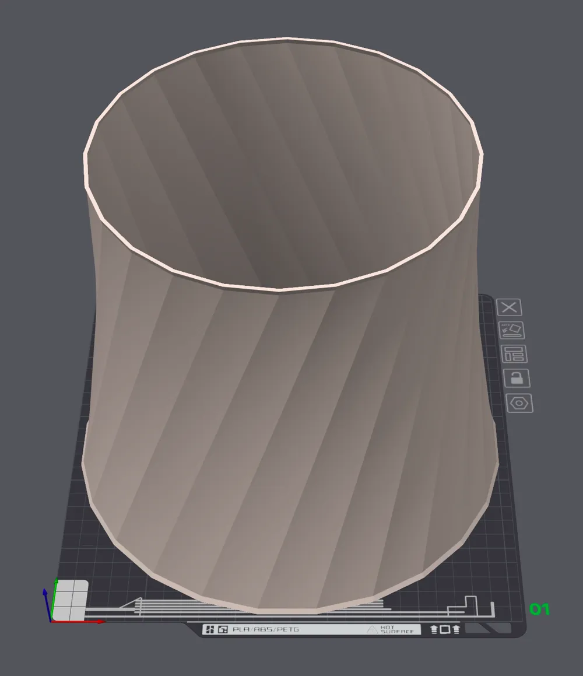This screenshot has height=676, width=583.
Task: Open plate settings hexagon icon
Action: point(519,403)
